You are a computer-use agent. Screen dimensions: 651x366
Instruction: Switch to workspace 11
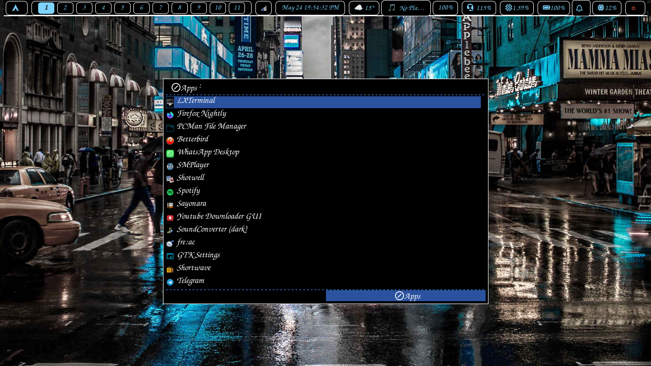(x=237, y=8)
